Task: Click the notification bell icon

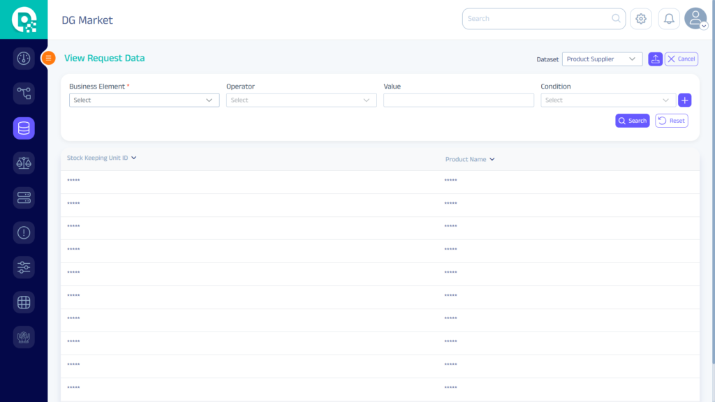Action: [x=669, y=19]
